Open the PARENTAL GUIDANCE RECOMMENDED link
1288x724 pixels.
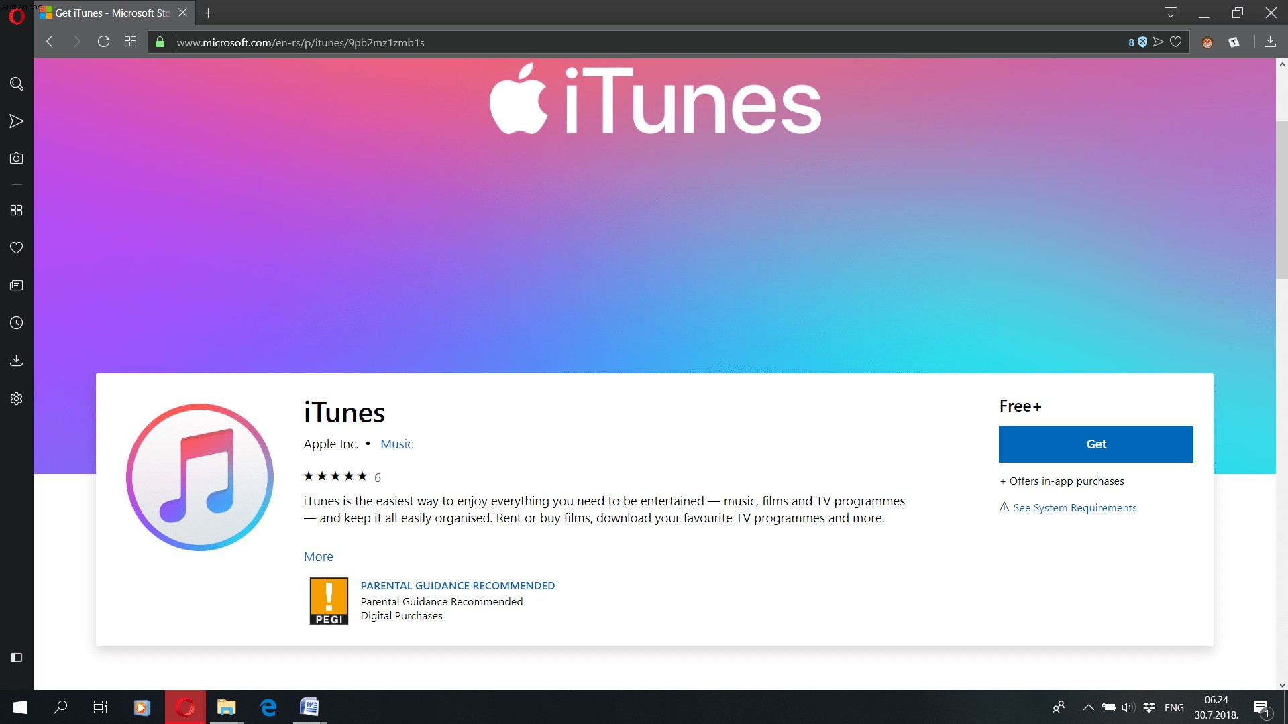click(458, 585)
